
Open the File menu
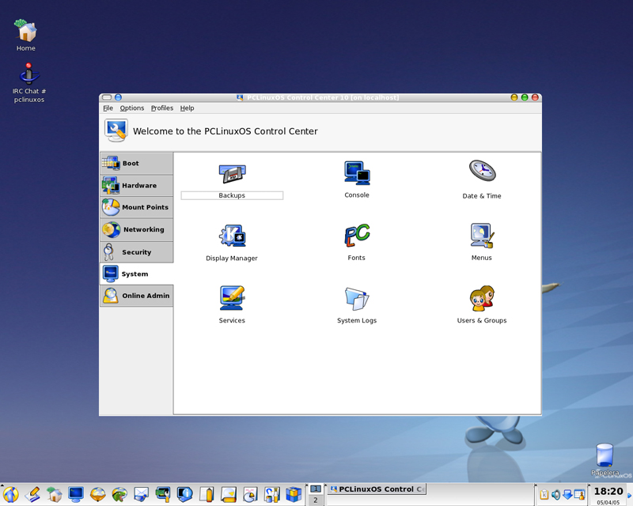[x=108, y=108]
